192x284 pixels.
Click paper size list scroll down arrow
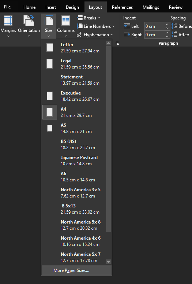109,262
